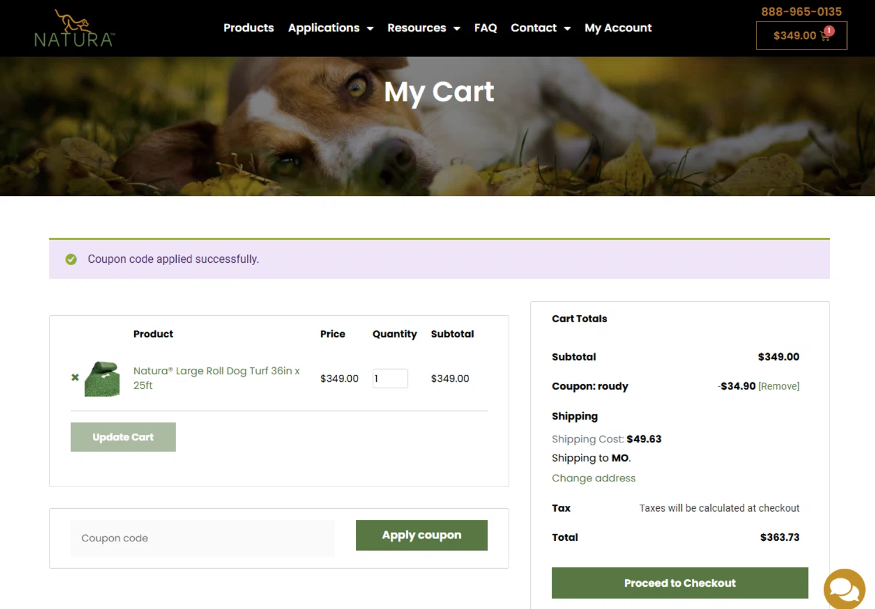Image resolution: width=875 pixels, height=609 pixels.
Task: Open the $349.00 cart button
Action: [801, 36]
